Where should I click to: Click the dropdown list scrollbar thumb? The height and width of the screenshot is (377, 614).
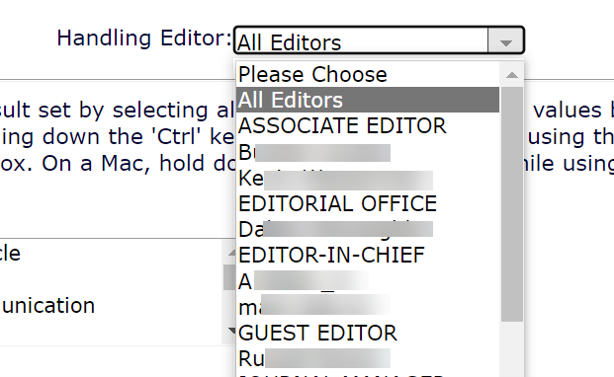512,204
